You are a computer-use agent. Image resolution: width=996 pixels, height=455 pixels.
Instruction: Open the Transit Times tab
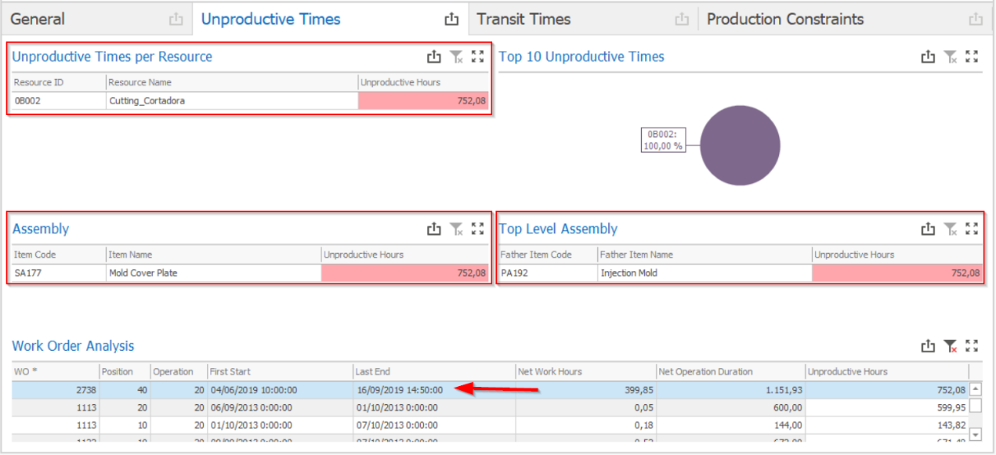tap(523, 19)
